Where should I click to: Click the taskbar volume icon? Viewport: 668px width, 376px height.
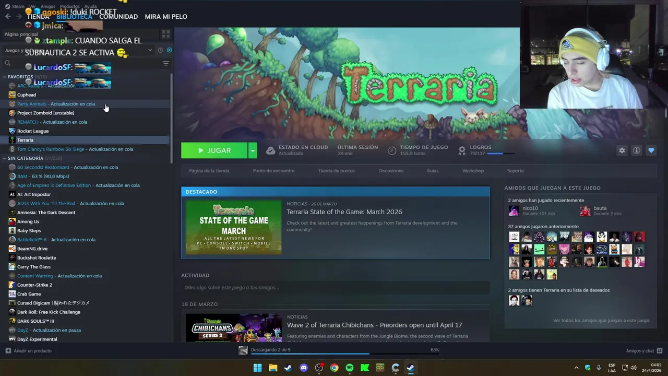coord(634,368)
